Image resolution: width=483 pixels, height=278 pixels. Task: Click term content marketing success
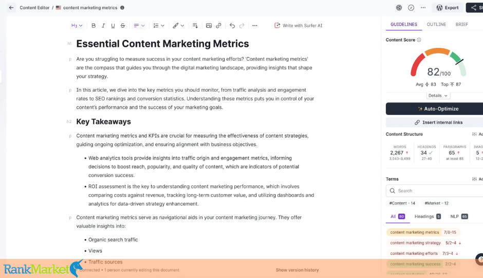click(x=422, y=264)
